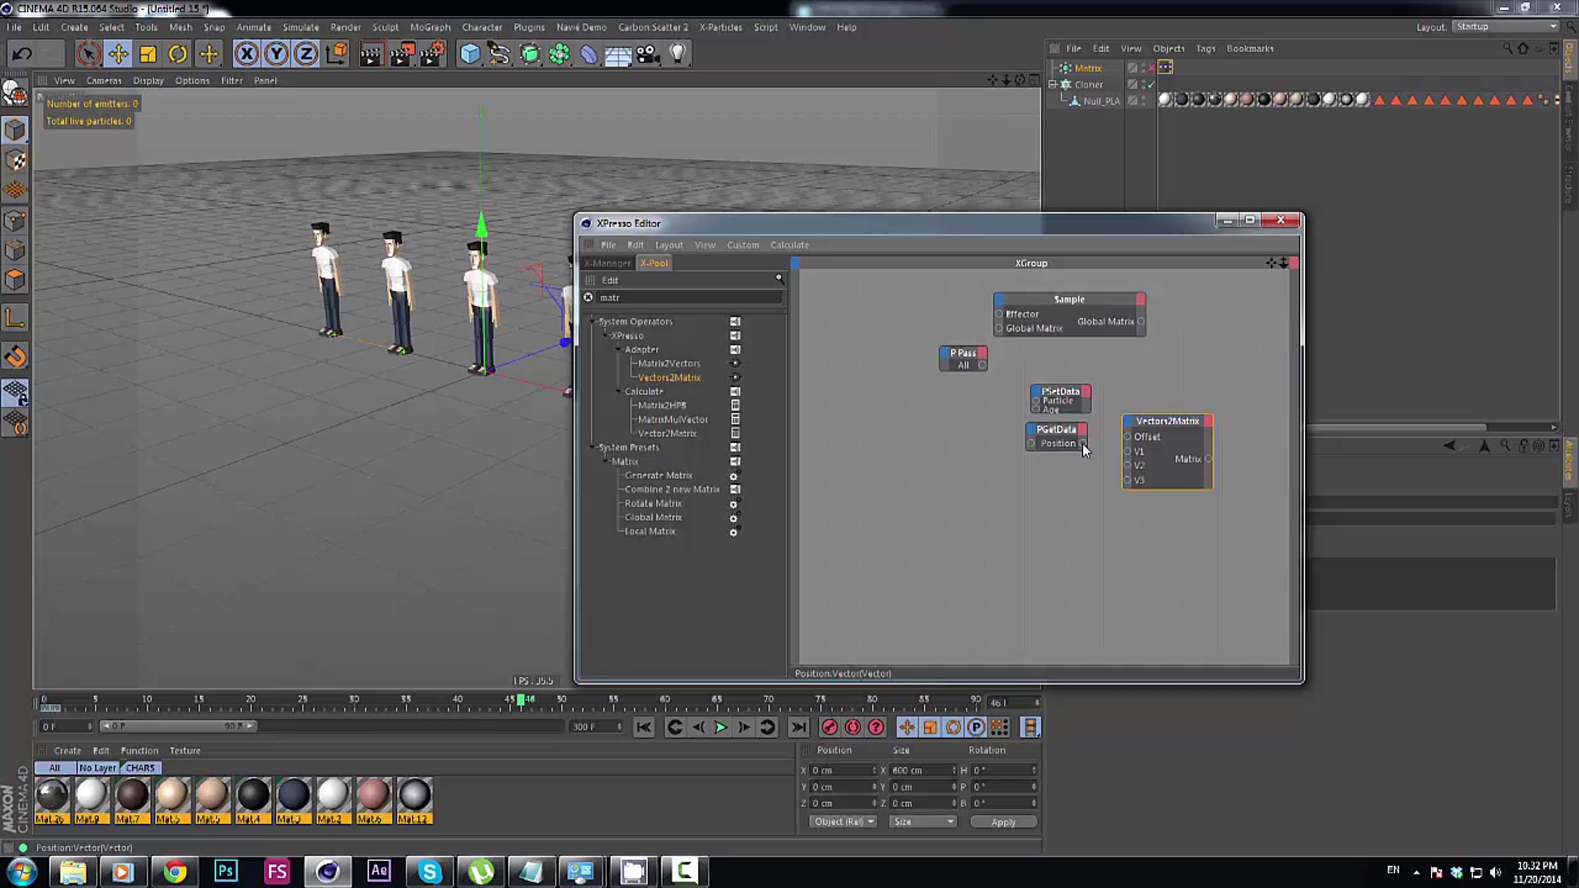
Task: Select the Matrix object in Object Manager
Action: (x=1088, y=68)
